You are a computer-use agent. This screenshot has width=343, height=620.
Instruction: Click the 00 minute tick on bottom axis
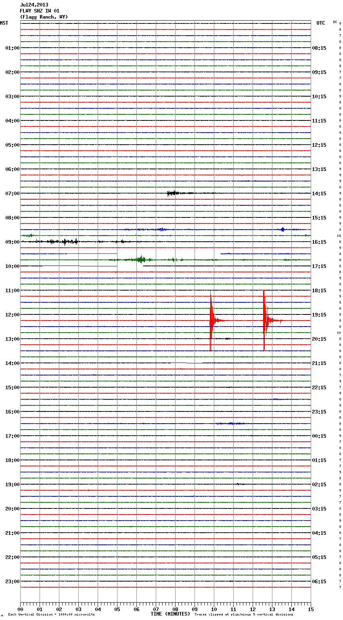point(20,609)
